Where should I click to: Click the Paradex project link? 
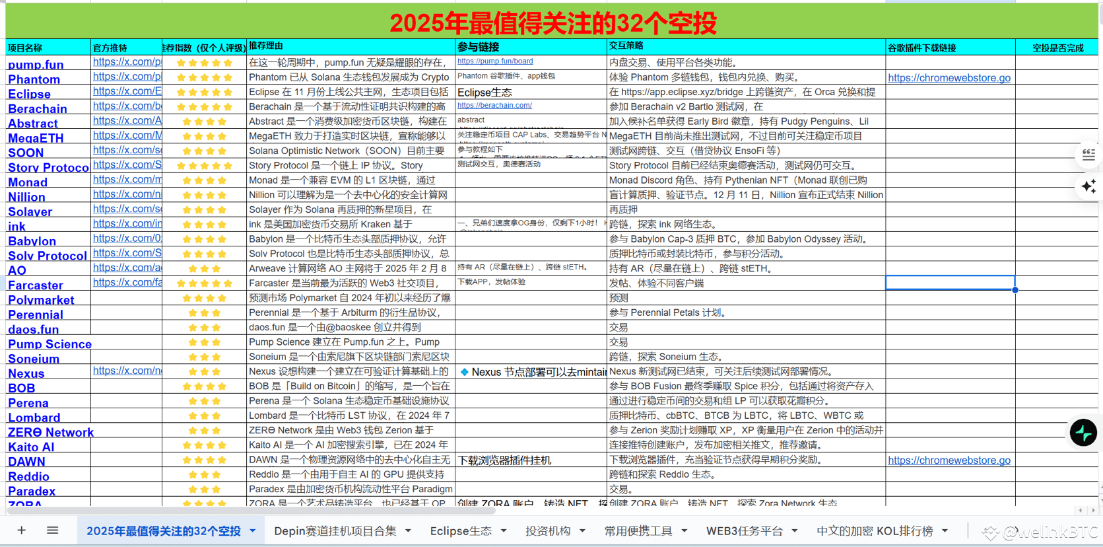click(32, 491)
